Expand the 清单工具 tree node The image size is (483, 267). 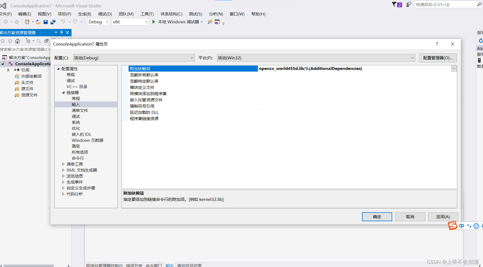pos(63,164)
